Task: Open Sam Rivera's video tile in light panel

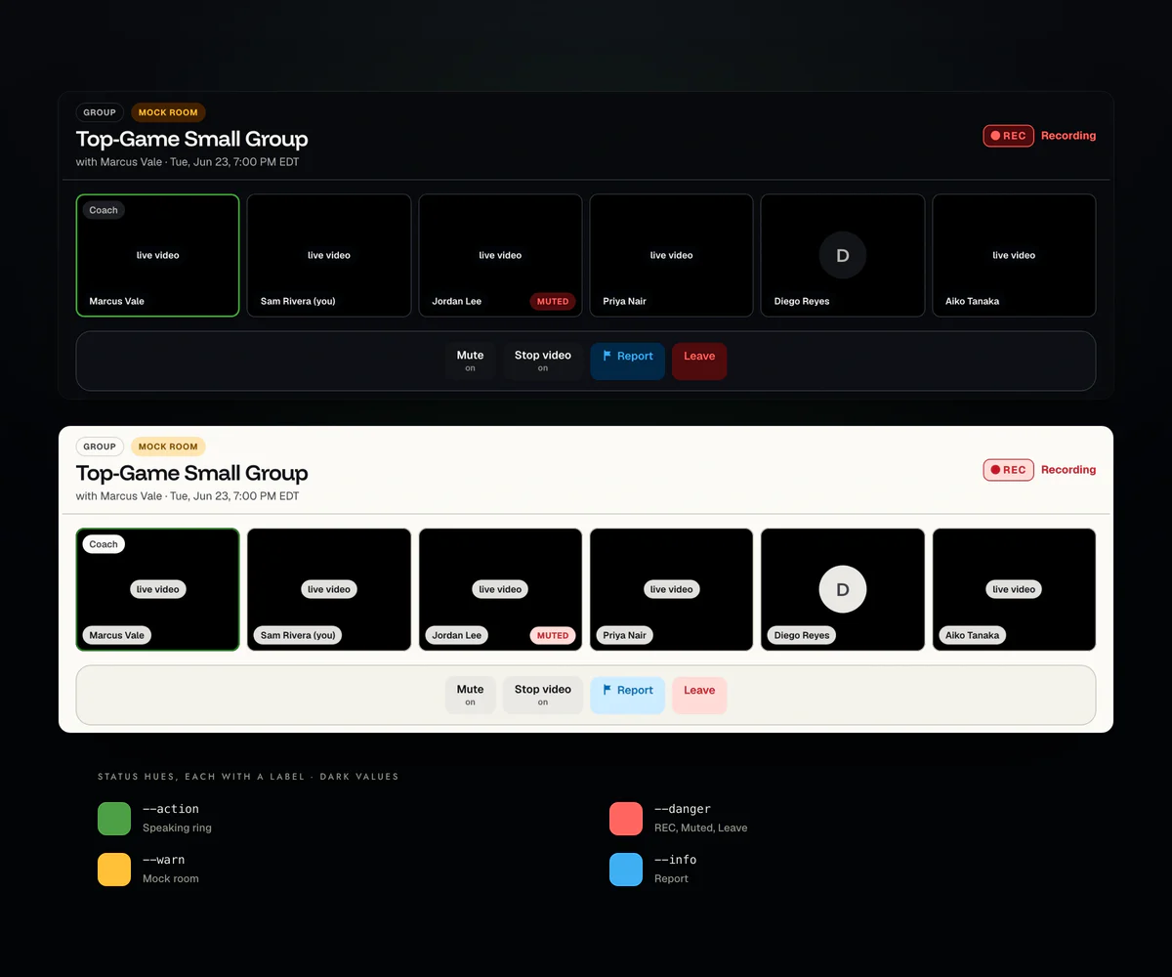Action: click(329, 589)
